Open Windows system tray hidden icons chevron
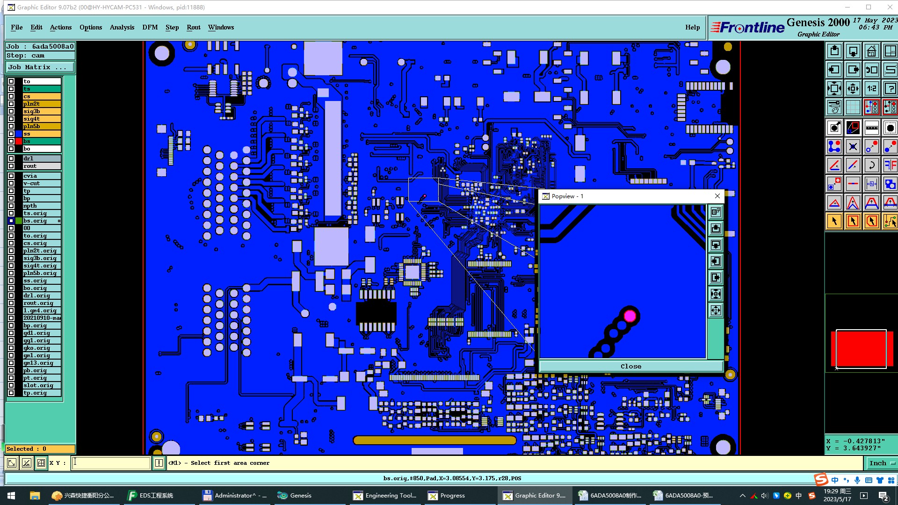898x505 pixels. 742,496
